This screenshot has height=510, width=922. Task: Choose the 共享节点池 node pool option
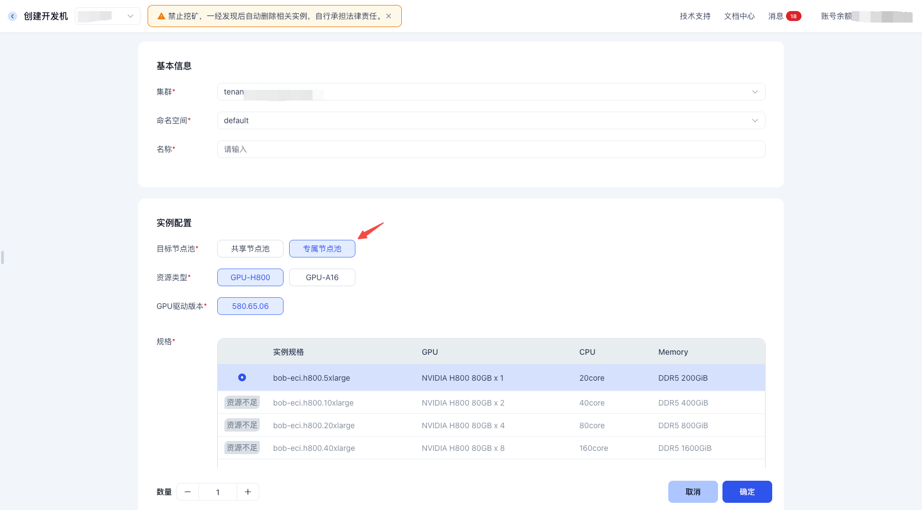click(250, 249)
